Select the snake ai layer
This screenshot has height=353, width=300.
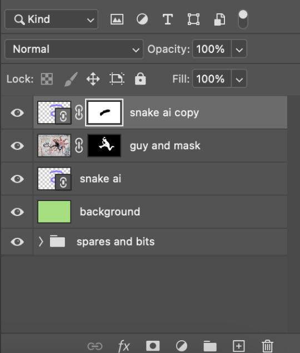tap(160, 179)
